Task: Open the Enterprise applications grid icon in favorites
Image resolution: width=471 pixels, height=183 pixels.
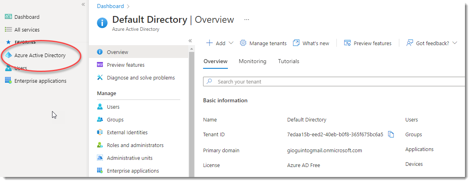Action: [8, 81]
